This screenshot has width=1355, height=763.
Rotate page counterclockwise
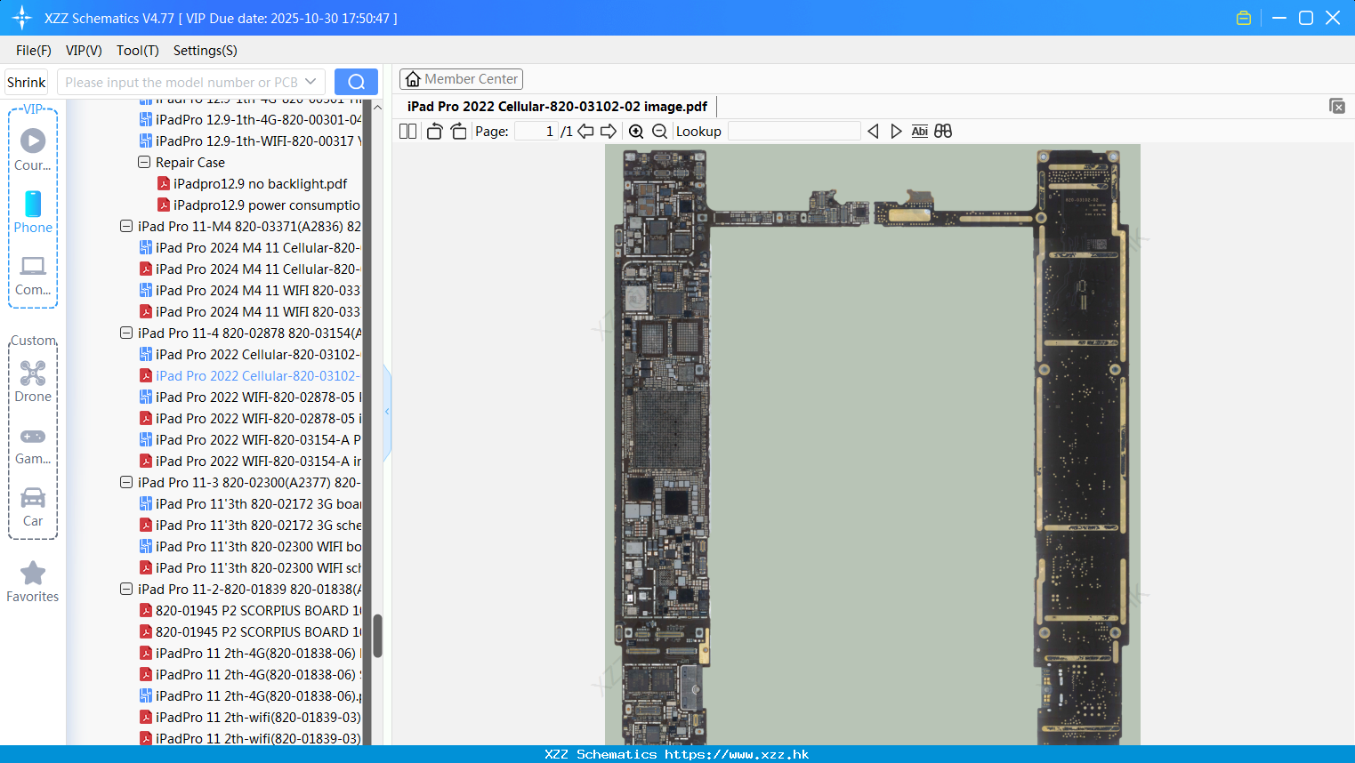coord(434,131)
